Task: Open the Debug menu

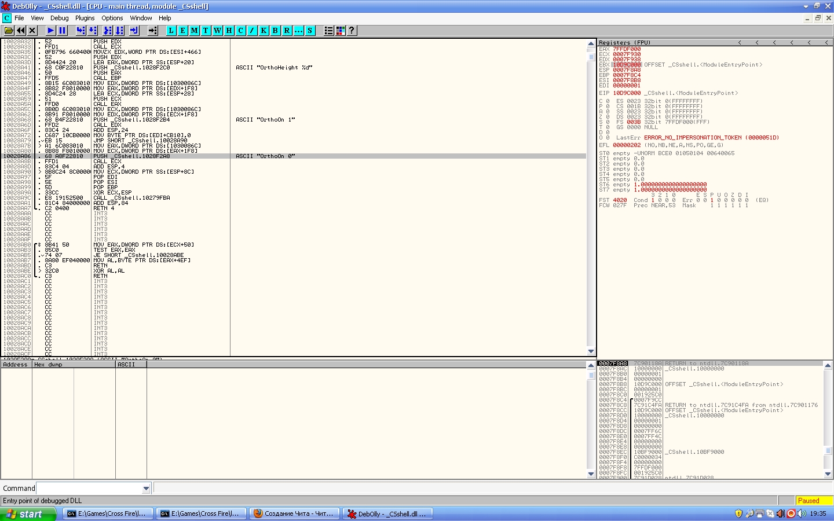Action: (x=60, y=18)
